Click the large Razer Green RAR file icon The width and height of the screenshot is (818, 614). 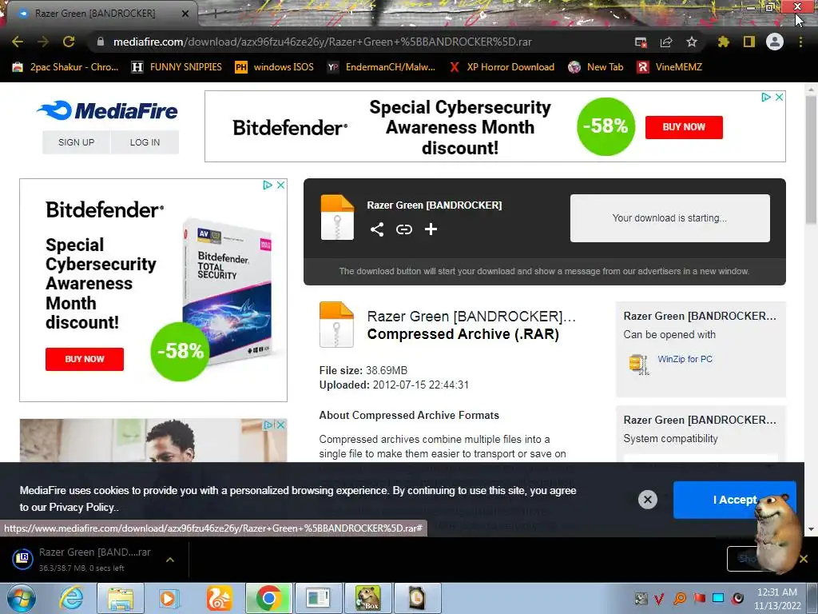click(336, 325)
